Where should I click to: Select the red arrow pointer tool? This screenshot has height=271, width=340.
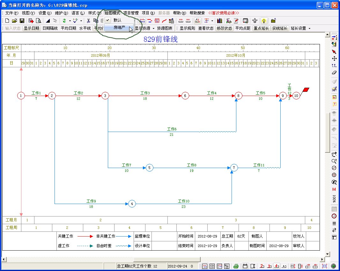(334, 52)
